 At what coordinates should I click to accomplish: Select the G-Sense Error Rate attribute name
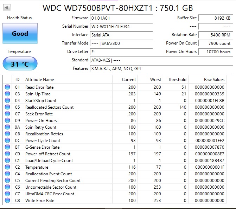43,147
